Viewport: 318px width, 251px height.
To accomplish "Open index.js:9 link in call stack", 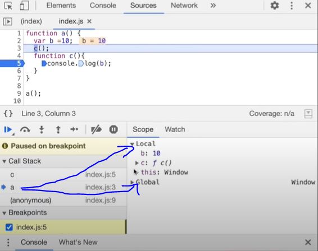I will [x=101, y=200].
